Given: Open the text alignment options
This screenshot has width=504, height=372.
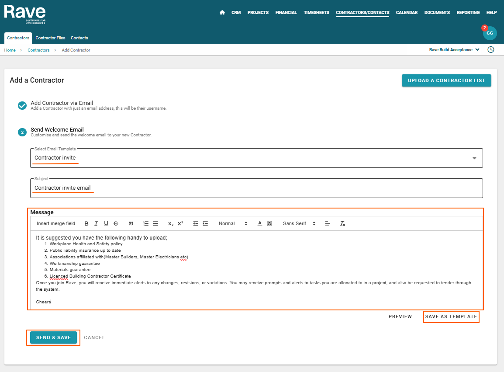Looking at the screenshot, I should [327, 223].
